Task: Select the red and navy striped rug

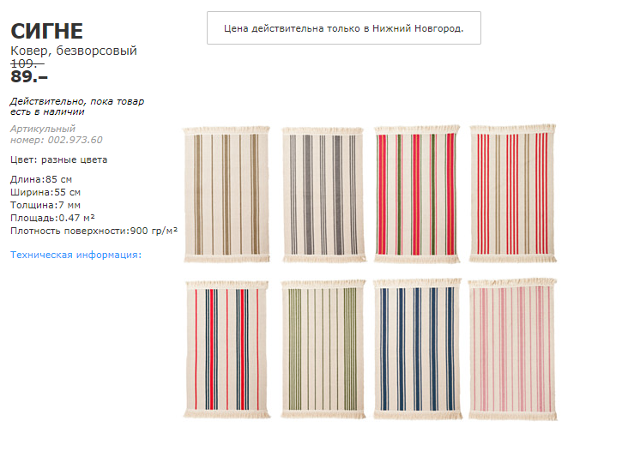Action: click(x=226, y=349)
